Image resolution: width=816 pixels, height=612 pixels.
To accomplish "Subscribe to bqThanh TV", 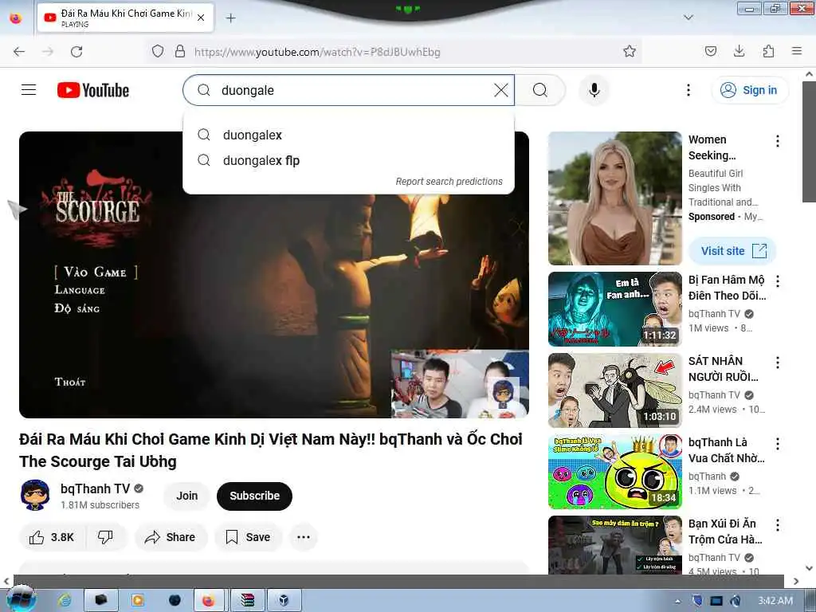I will coord(254,496).
